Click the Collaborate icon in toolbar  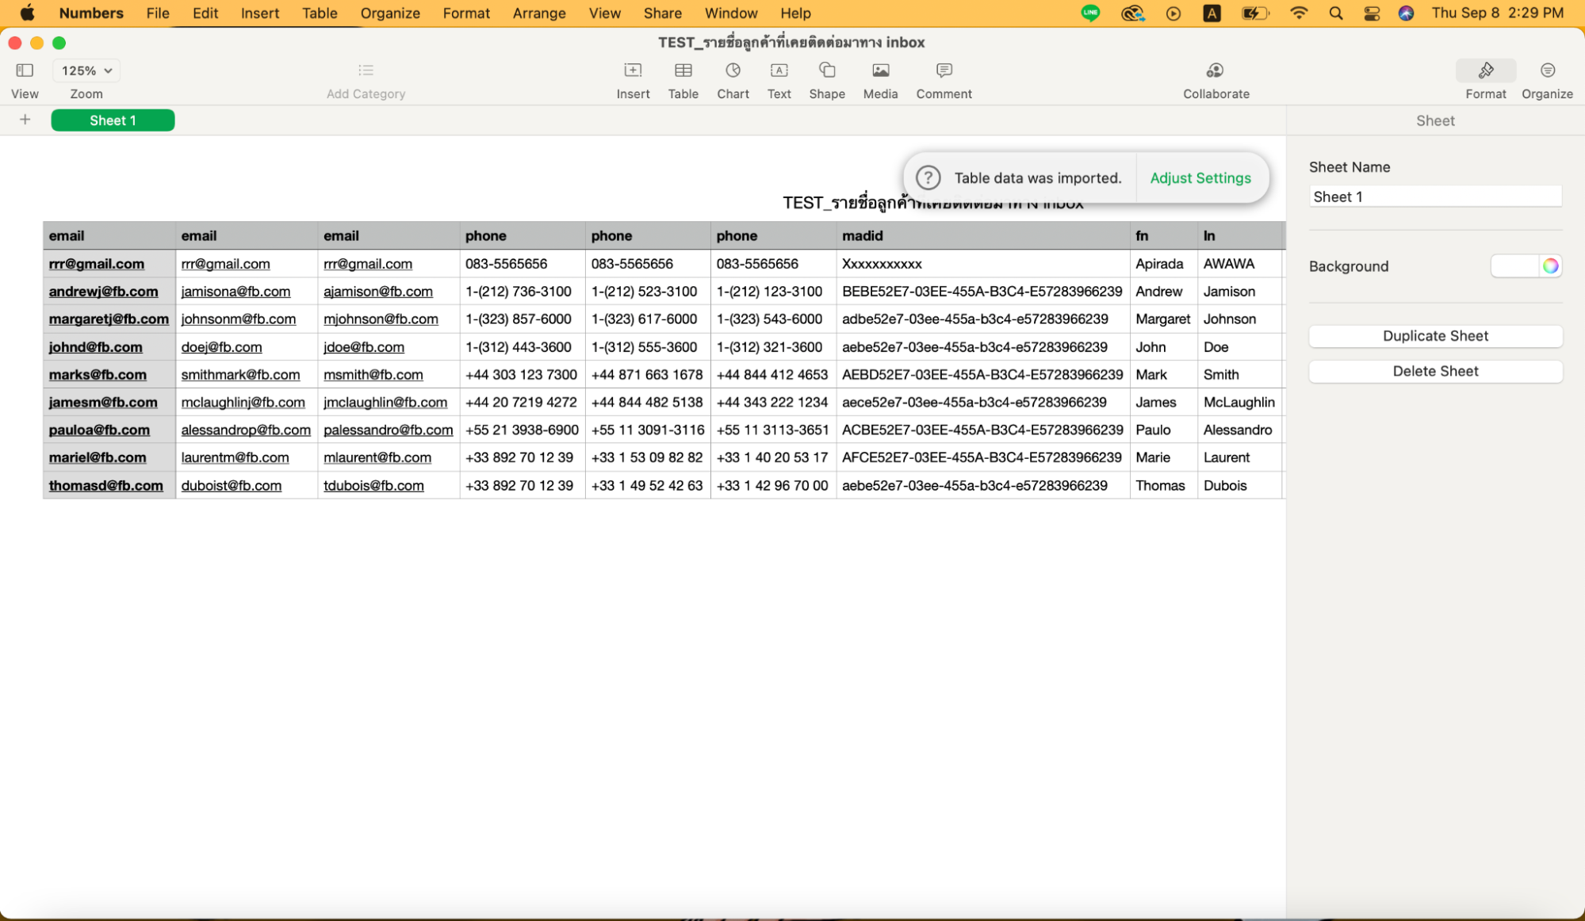coord(1214,69)
